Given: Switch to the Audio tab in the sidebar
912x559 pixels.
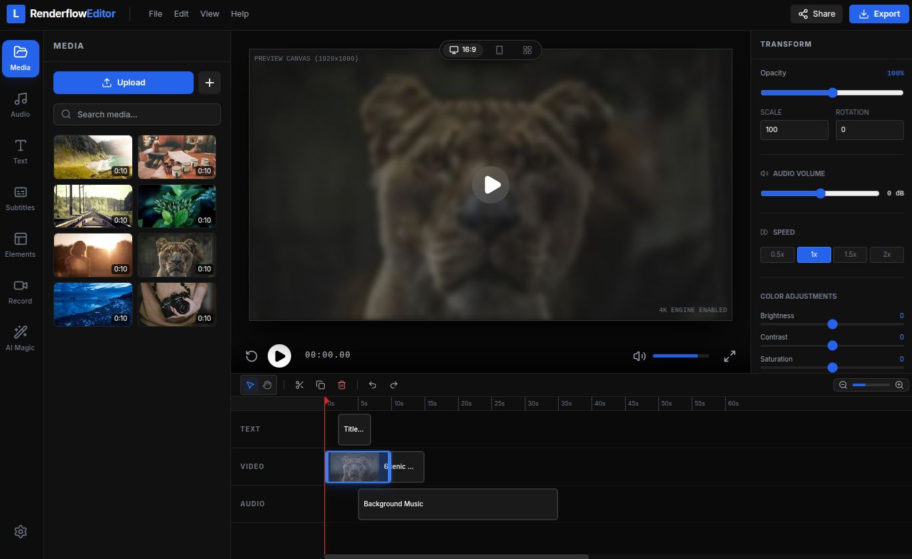Looking at the screenshot, I should click(20, 105).
